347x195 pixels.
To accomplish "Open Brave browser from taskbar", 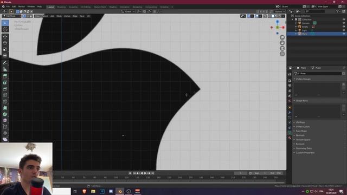I will [x=85, y=191].
